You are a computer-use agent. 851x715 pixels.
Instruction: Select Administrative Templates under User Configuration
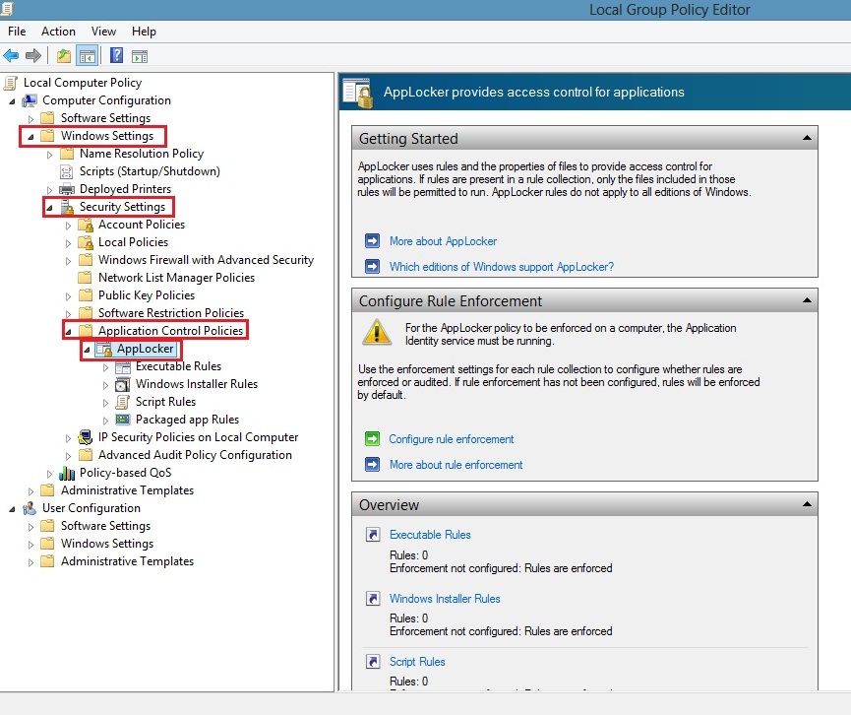127,561
